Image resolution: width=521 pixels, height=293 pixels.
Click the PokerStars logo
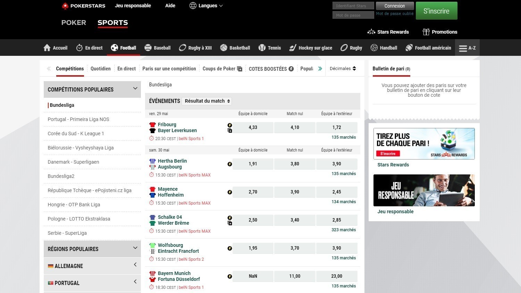[83, 6]
